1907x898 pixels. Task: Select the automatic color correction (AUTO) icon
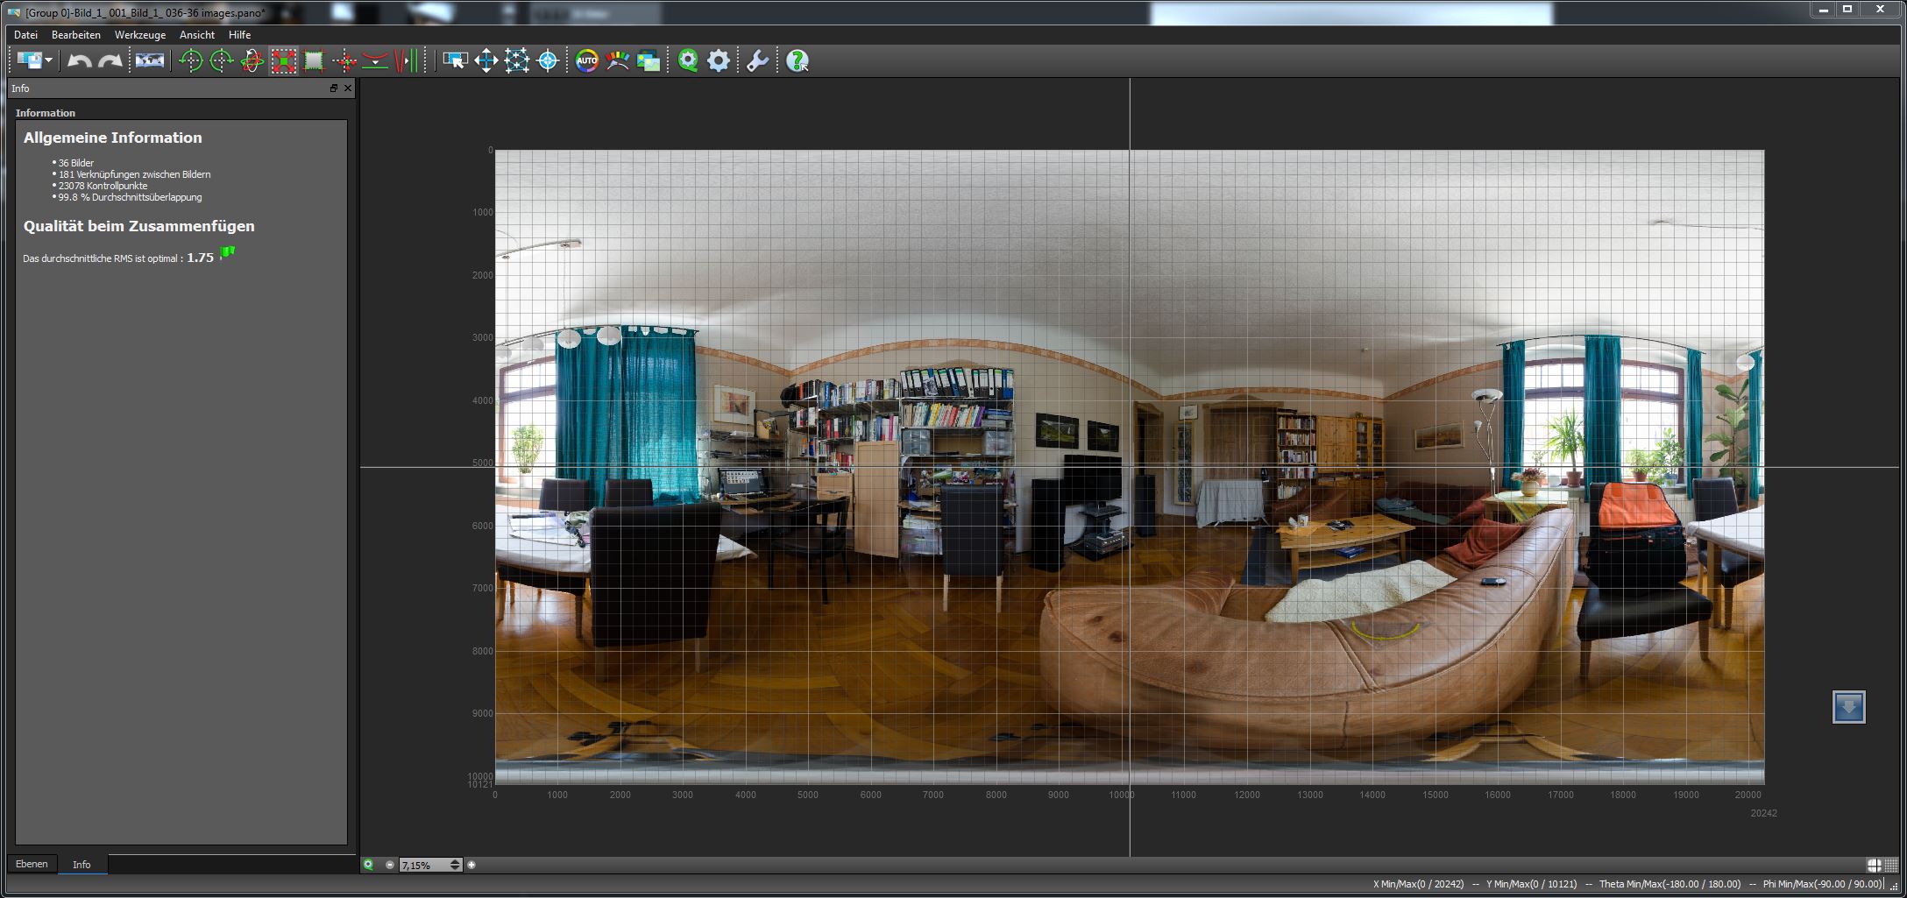tap(586, 60)
